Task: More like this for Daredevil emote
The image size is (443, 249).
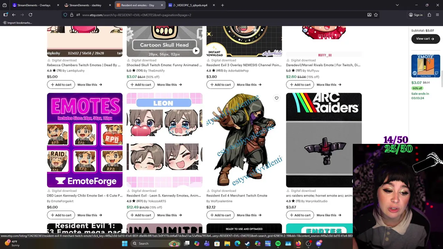Action: 329,85
